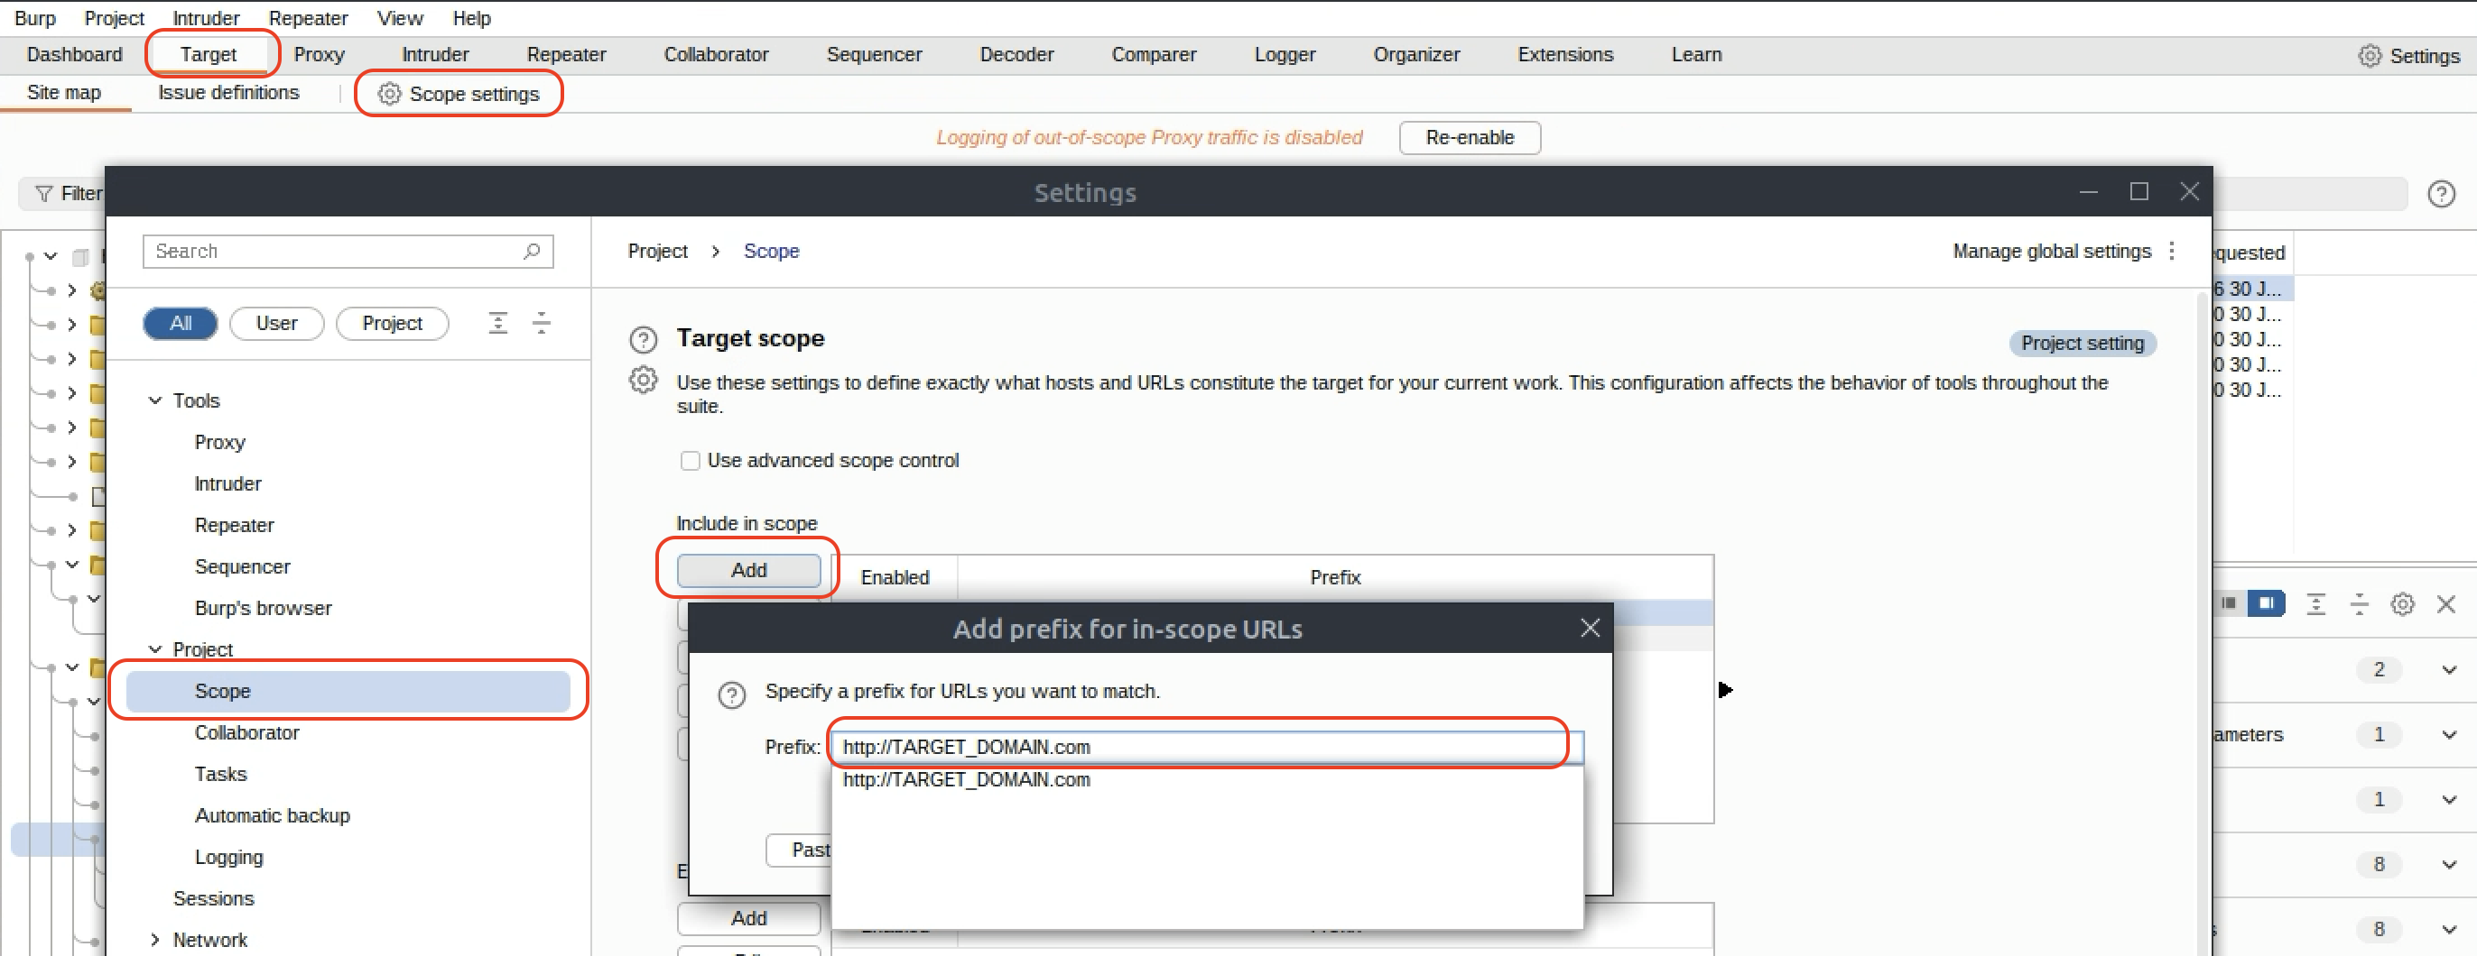This screenshot has height=956, width=2477.
Task: Expand the Network tree section
Action: [x=155, y=940]
